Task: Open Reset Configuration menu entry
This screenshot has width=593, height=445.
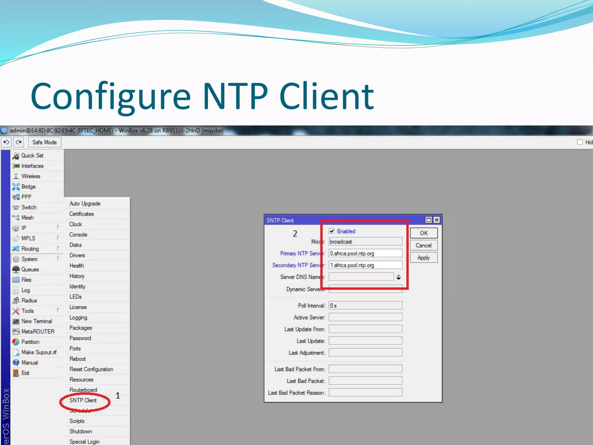Action: coord(91,369)
